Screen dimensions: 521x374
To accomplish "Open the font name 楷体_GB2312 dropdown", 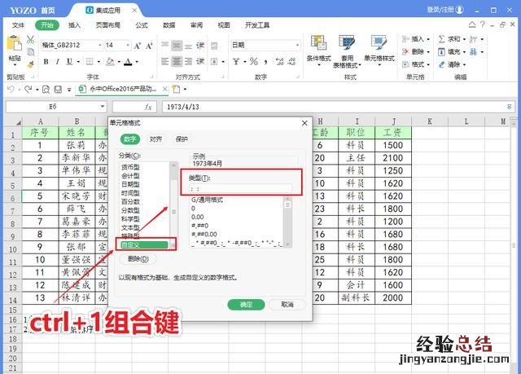I will [x=99, y=45].
